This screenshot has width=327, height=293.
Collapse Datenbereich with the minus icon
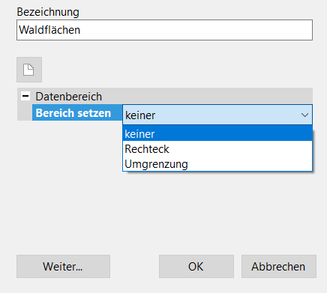25,96
